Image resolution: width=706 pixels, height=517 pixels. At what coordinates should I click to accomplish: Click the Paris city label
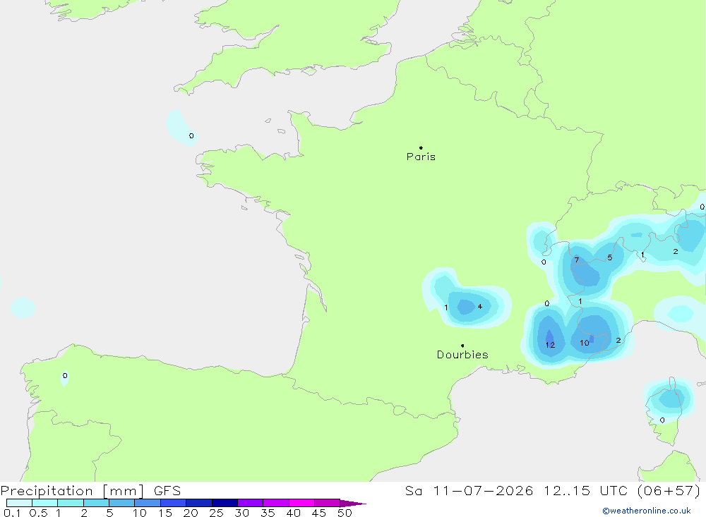(421, 157)
